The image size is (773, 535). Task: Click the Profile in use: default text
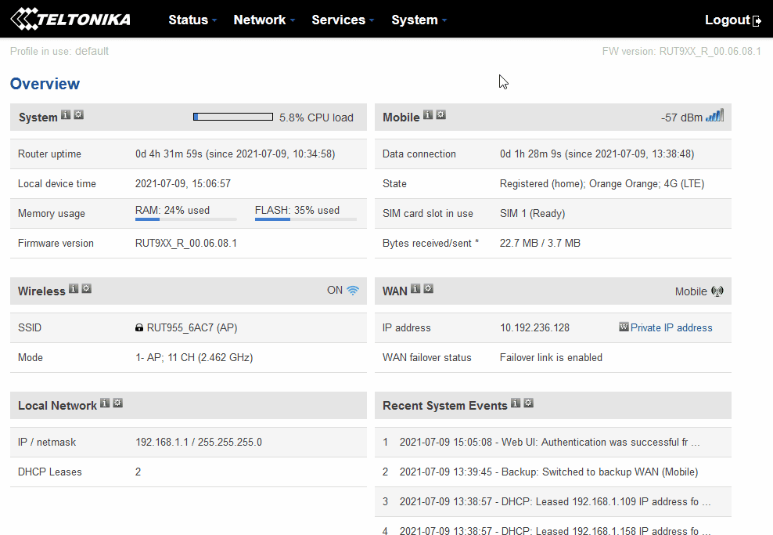[59, 52]
